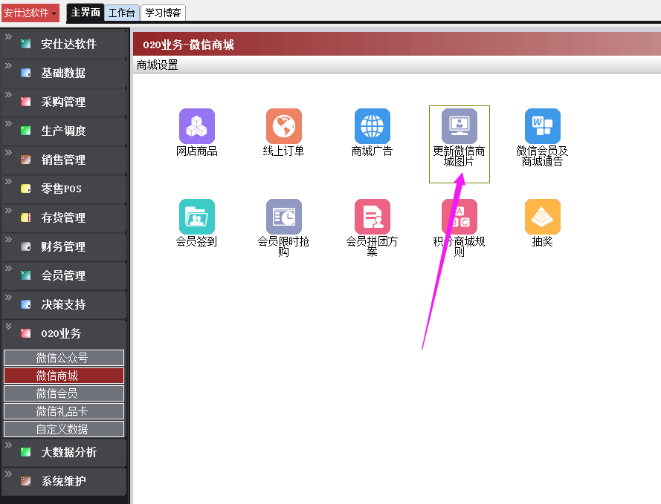
Task: Open the 会员拼团方案 icon
Action: (373, 217)
